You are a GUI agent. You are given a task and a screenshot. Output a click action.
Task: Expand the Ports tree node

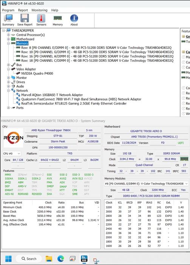(8, 108)
